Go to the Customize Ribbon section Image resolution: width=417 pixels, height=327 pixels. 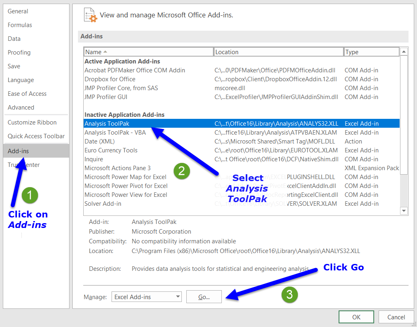pyautogui.click(x=32, y=122)
